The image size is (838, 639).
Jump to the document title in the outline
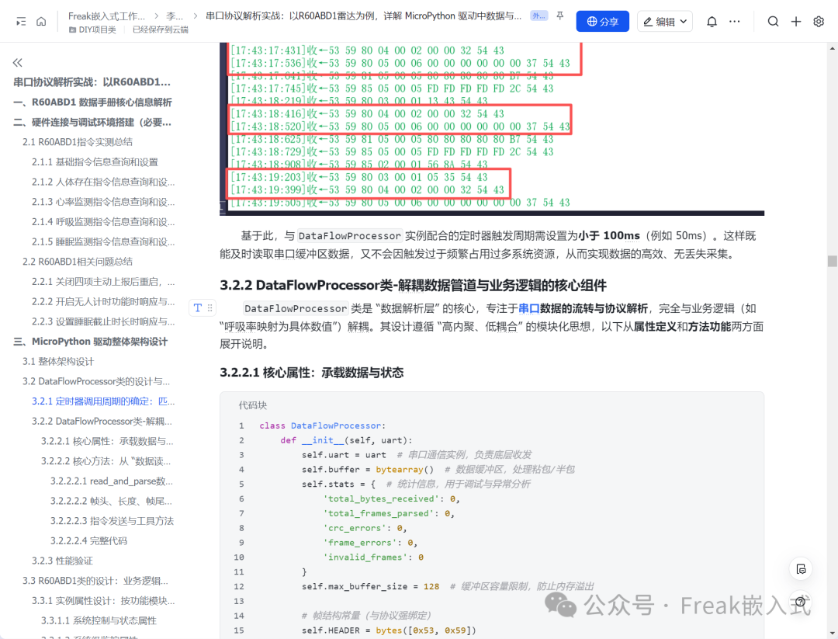pyautogui.click(x=92, y=82)
